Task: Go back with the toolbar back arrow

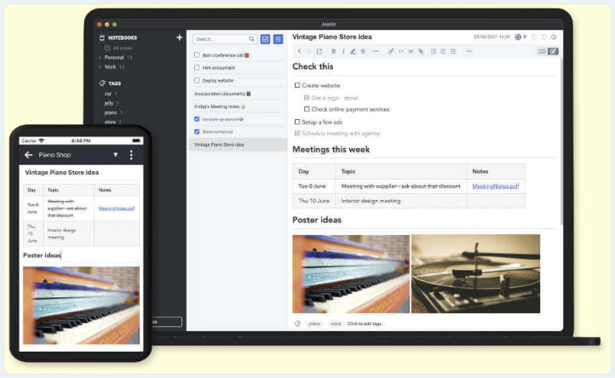Action: coord(299,51)
